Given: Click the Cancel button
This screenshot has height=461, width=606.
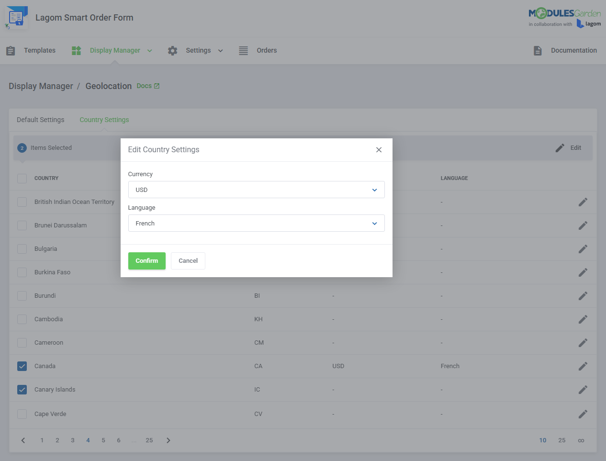Looking at the screenshot, I should click(x=188, y=261).
